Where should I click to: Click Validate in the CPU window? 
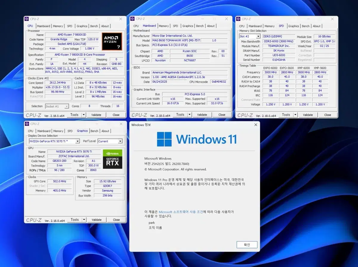pos(96,115)
